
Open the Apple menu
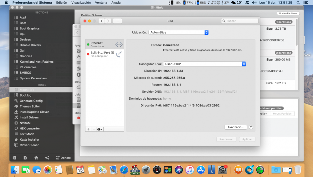6,3
